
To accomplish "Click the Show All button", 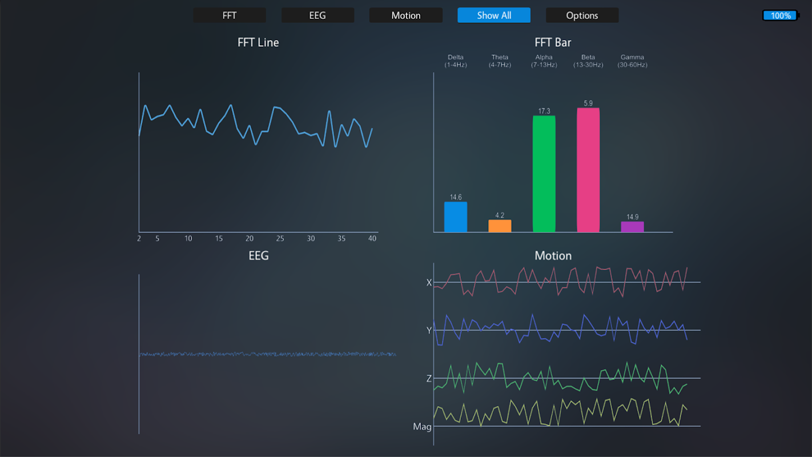I will (x=494, y=15).
